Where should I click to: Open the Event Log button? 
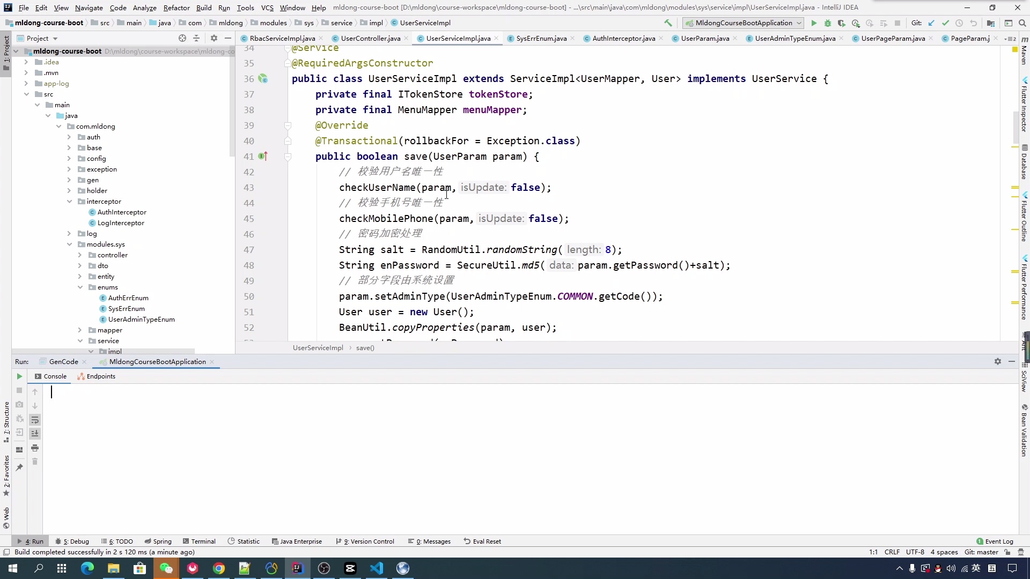995,541
